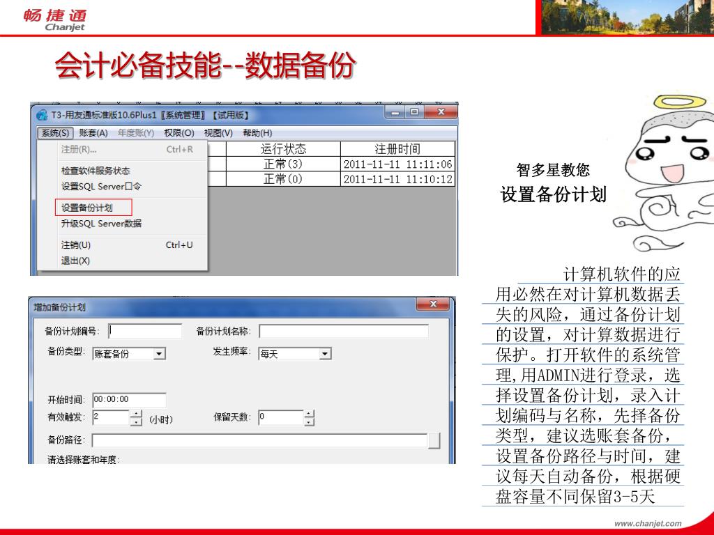Minimize the T3 system management window
This screenshot has height=535, width=714.
point(396,112)
